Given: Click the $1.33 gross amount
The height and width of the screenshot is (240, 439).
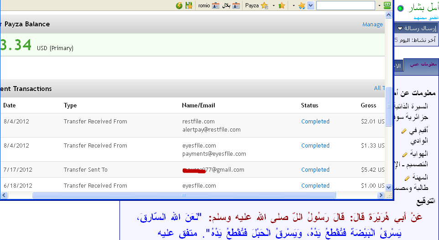Looking at the screenshot, I should point(372,145).
